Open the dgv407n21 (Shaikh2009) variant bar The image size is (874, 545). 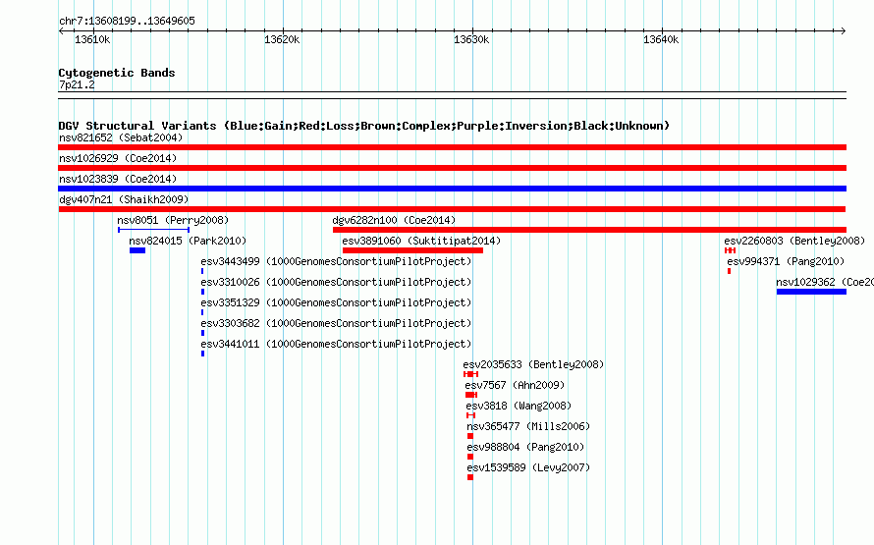pyautogui.click(x=452, y=209)
